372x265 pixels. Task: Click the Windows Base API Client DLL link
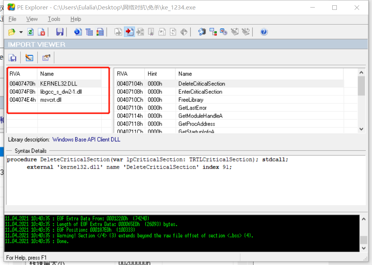point(86,139)
